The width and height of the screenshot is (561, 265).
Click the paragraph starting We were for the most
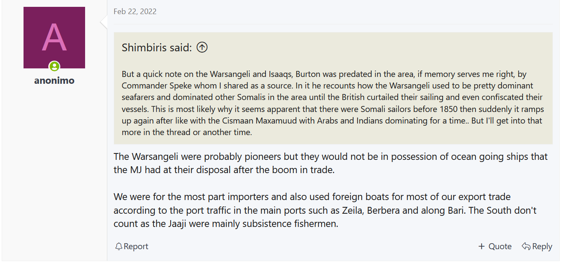(x=325, y=210)
